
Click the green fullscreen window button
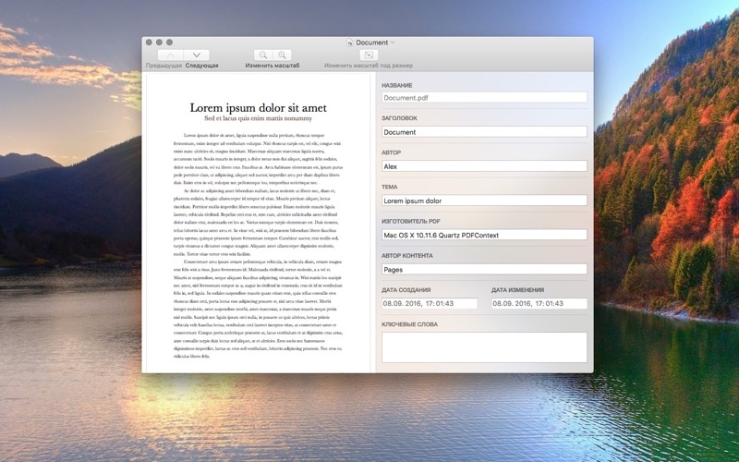[170, 43]
